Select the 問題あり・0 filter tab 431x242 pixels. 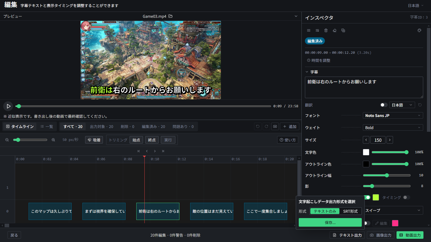tap(183, 126)
